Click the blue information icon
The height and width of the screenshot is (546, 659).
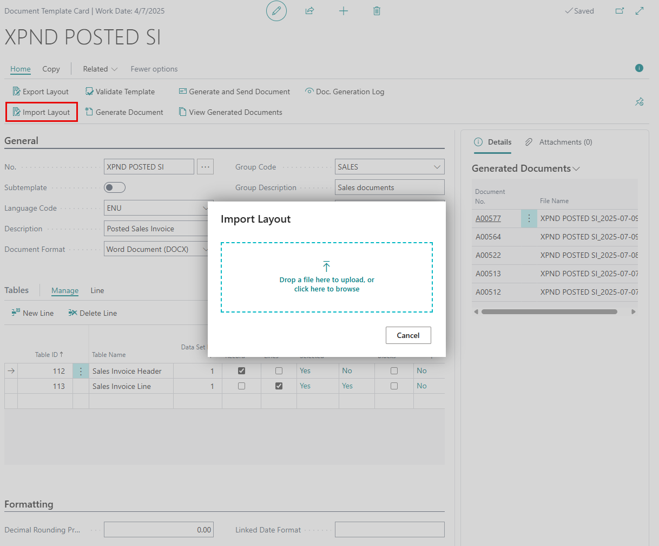coord(639,68)
